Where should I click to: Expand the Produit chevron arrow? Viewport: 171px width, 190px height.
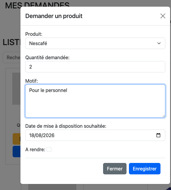(x=159, y=43)
